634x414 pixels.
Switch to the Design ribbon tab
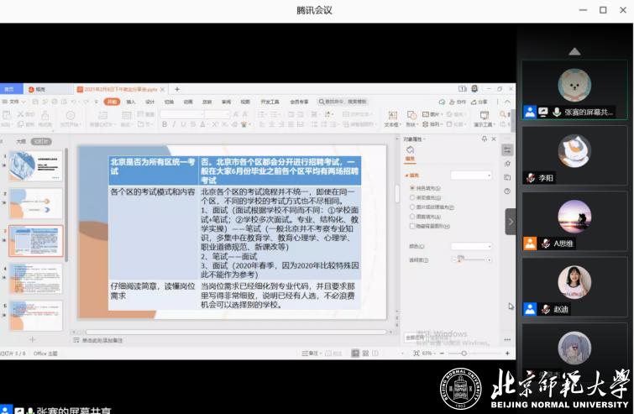[150, 102]
